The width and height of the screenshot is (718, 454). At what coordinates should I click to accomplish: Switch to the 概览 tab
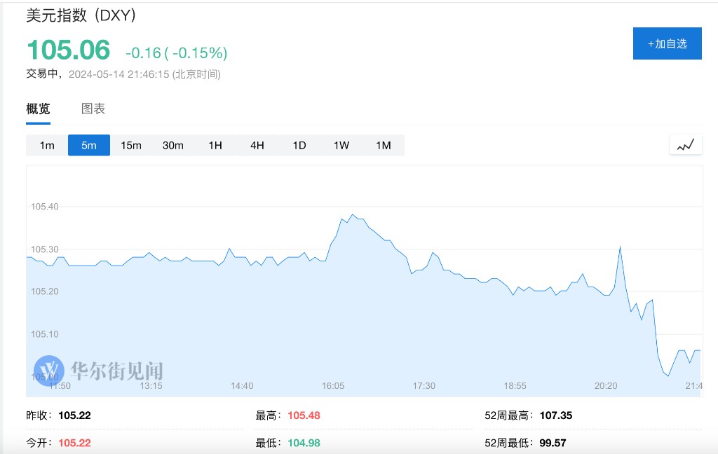point(38,109)
